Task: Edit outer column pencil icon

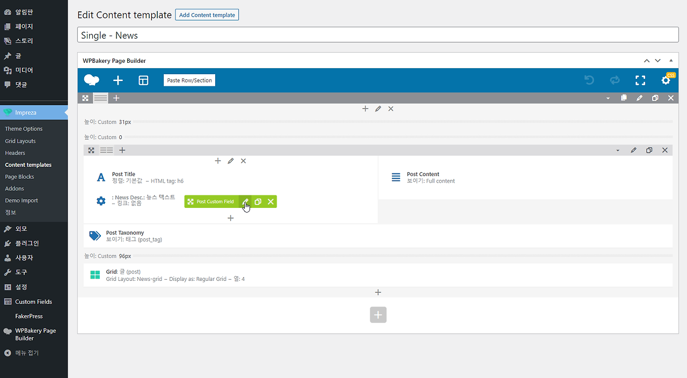Action: pos(378,108)
